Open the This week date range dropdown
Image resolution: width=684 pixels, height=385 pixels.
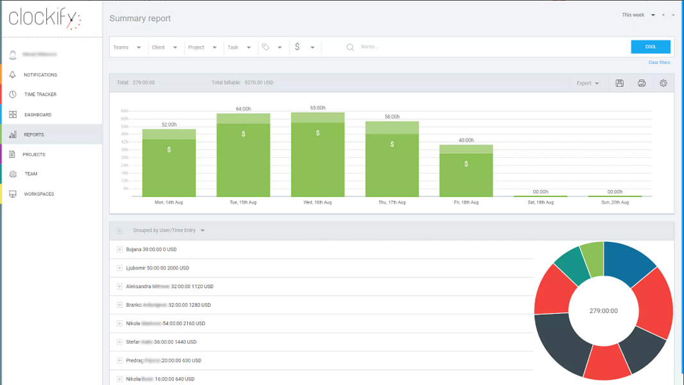point(638,15)
